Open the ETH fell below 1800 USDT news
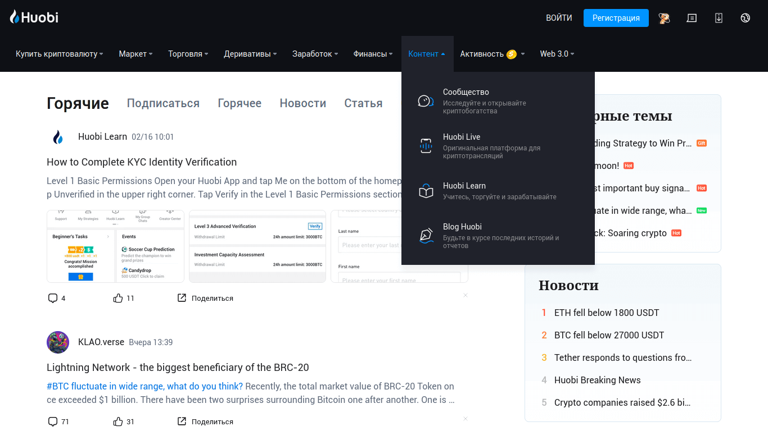 pos(606,313)
